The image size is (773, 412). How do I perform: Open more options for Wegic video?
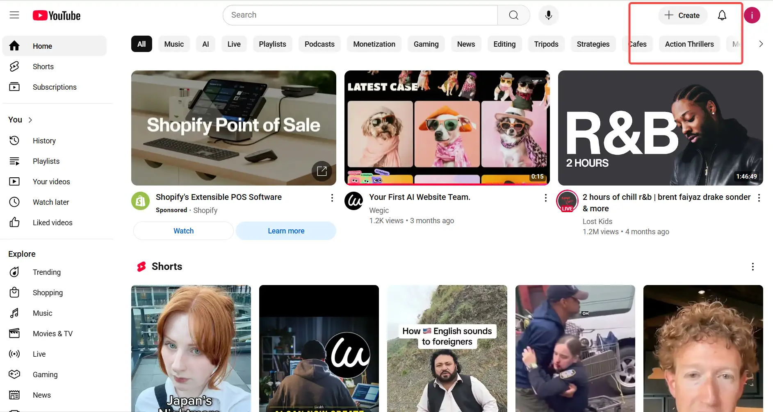click(545, 198)
